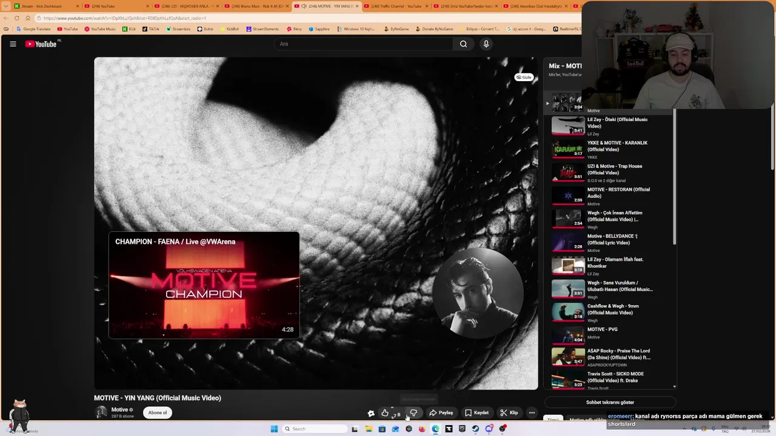
Task: Go to YouTube home via logo
Action: (41, 44)
